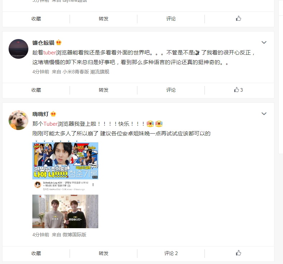Click 收藏 on the 镰仓鲸猫 post
The height and width of the screenshot is (264, 283).
tap(36, 90)
